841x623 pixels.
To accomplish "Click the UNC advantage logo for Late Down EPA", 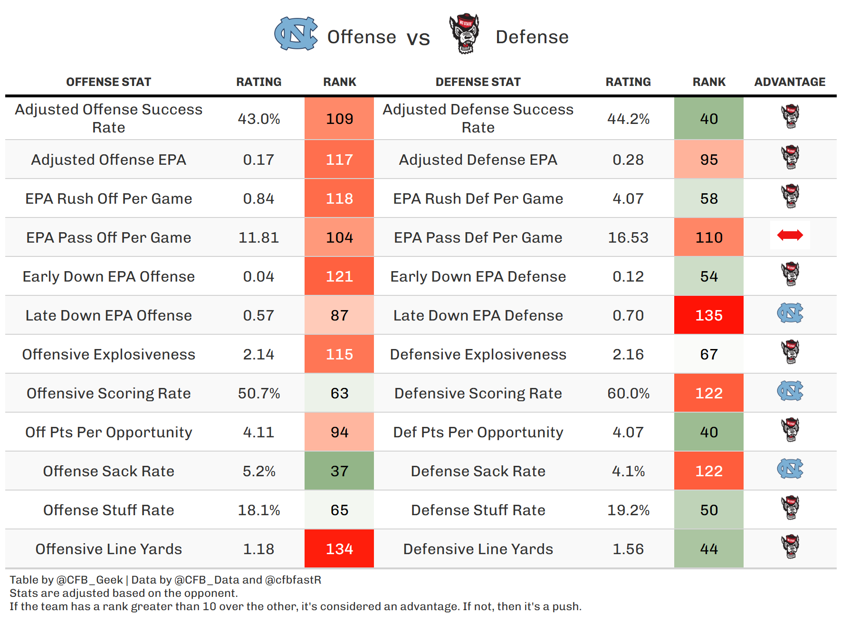I will click(x=790, y=313).
